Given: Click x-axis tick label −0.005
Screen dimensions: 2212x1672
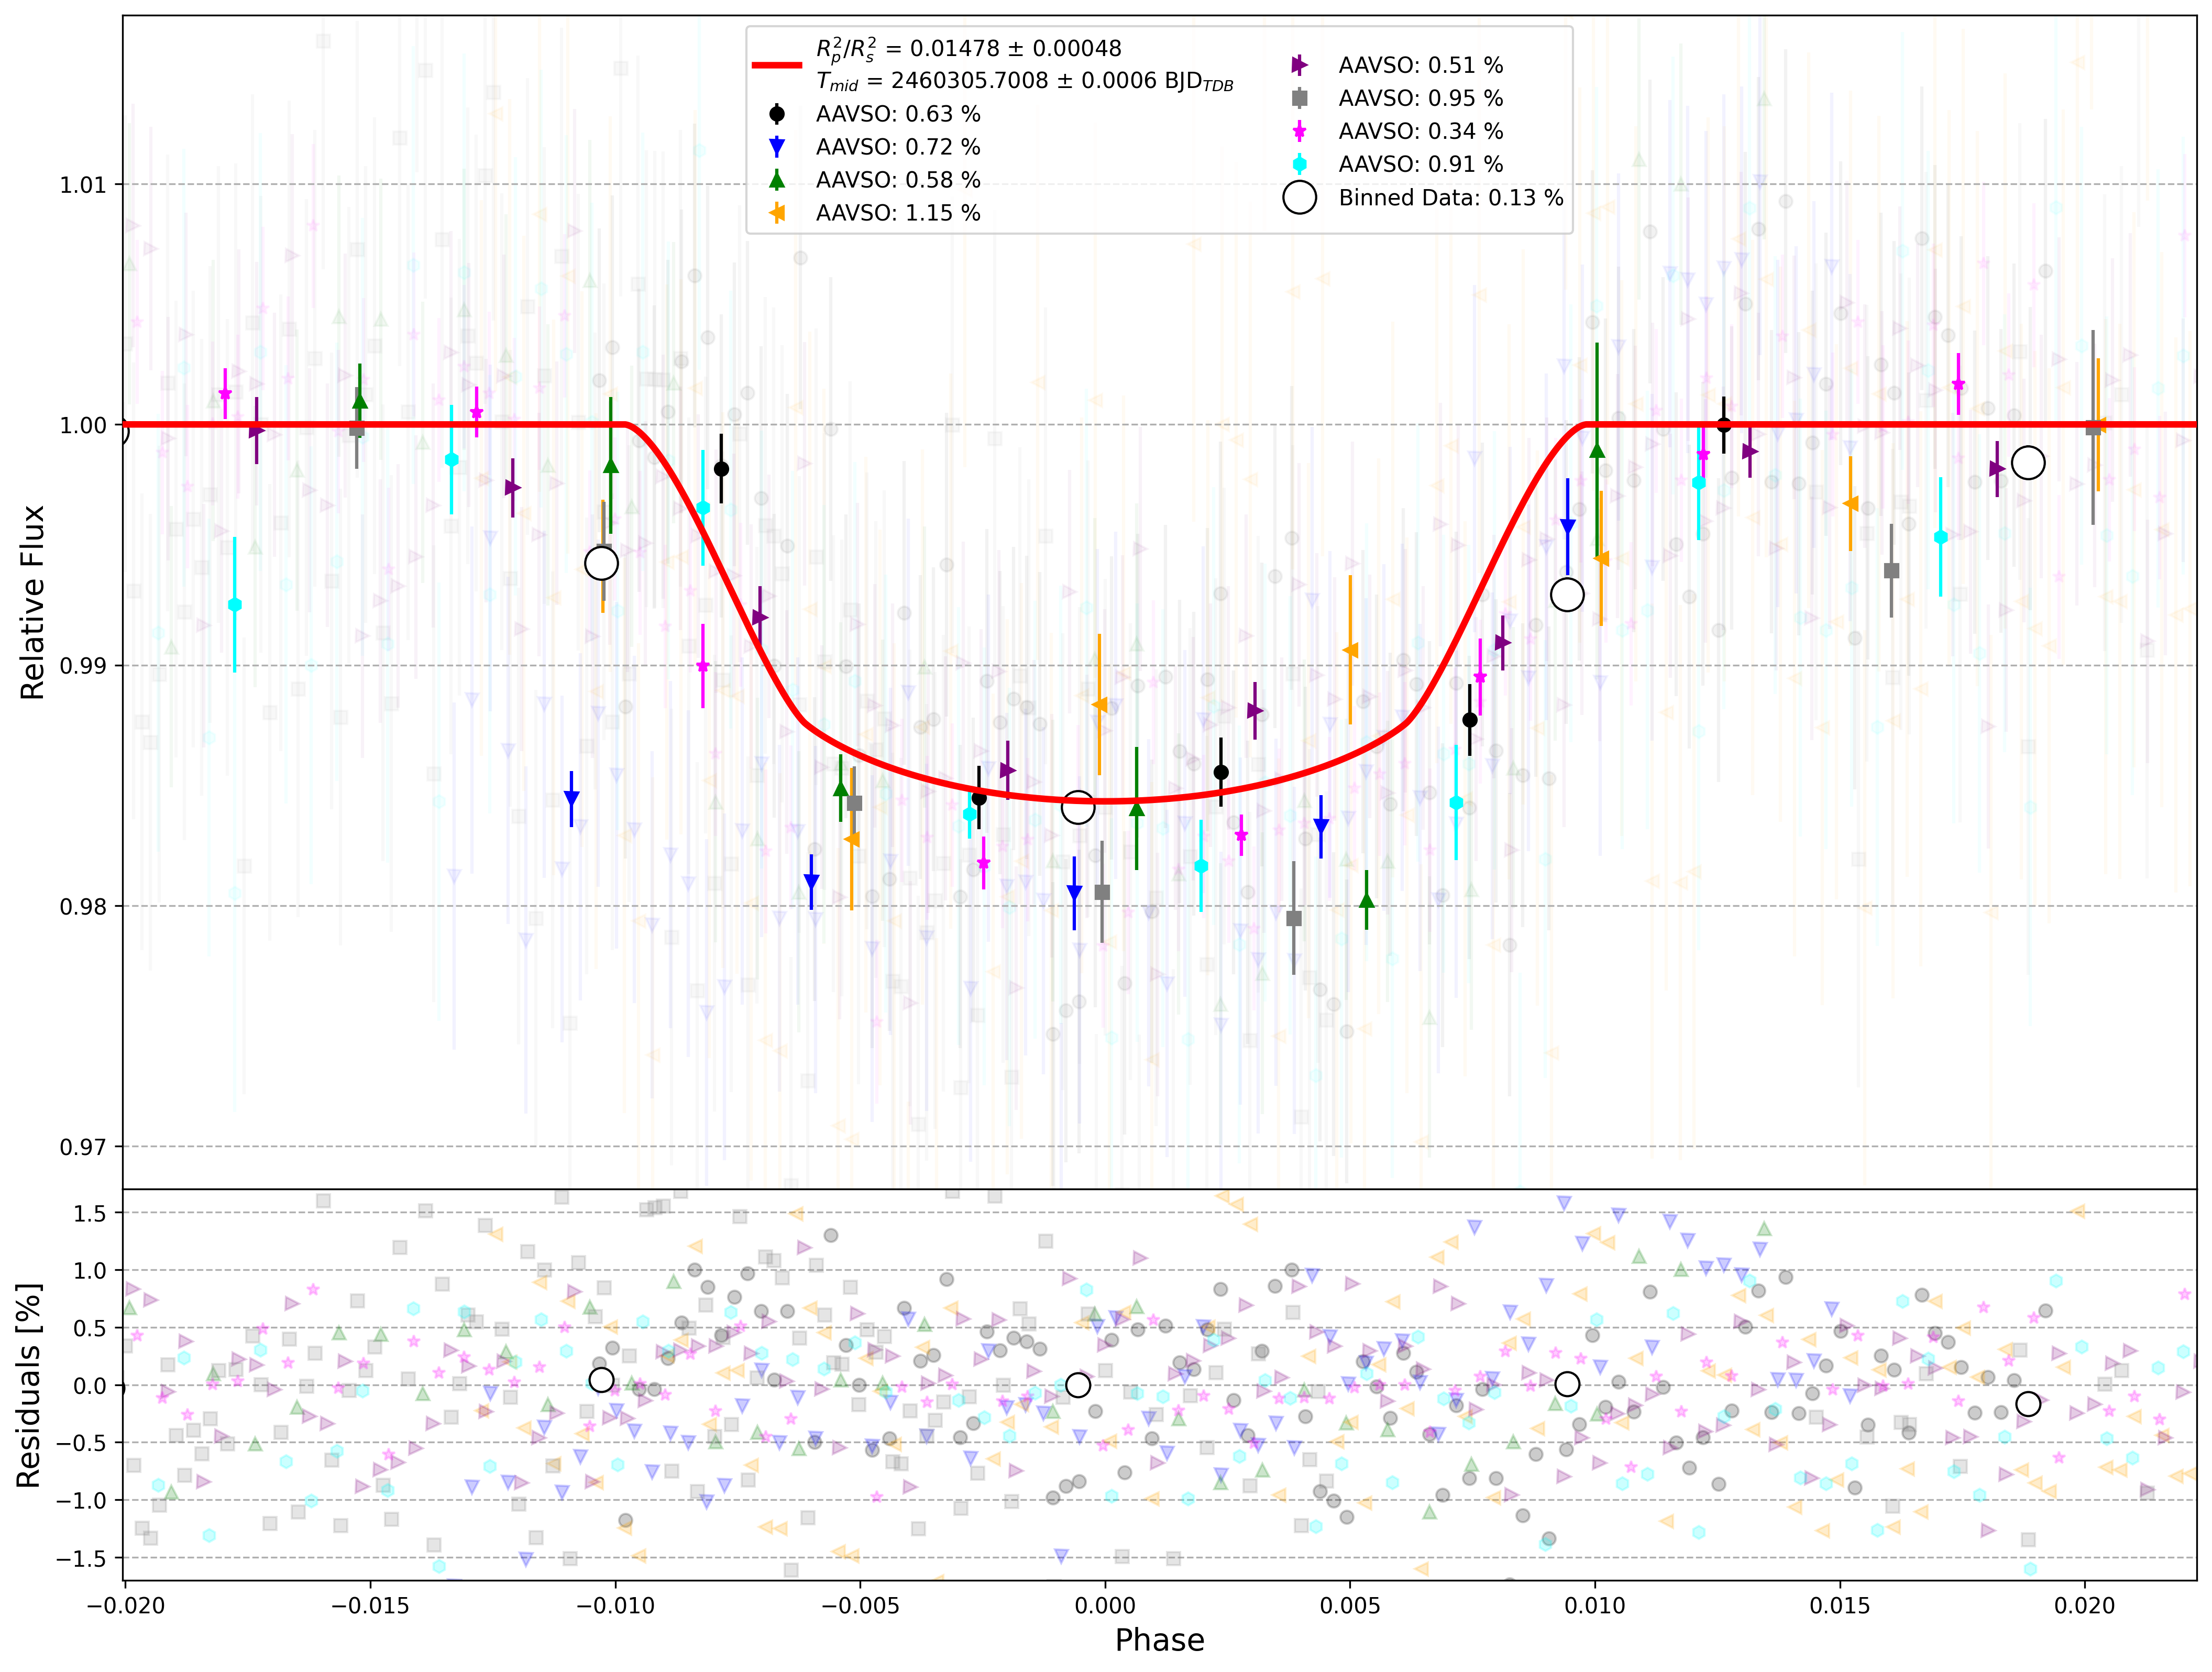Looking at the screenshot, I should (x=861, y=1606).
